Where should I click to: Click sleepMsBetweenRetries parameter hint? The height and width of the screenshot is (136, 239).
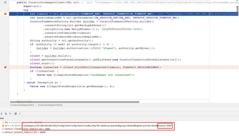pos(117,29)
